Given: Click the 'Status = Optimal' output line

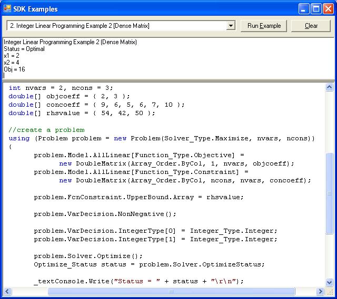Looking at the screenshot, I should (x=24, y=49).
